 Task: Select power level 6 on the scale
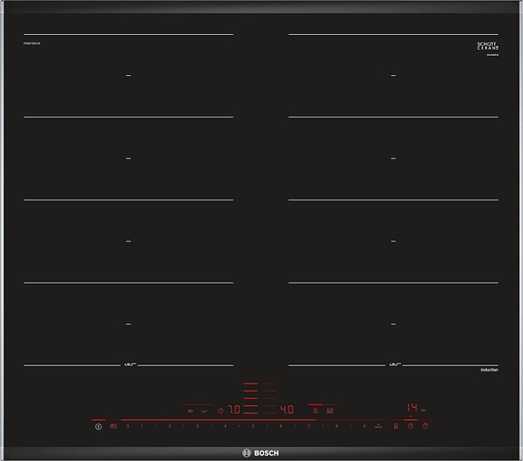click(281, 426)
